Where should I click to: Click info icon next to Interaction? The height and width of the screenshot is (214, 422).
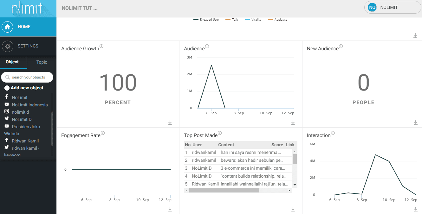[x=333, y=133]
